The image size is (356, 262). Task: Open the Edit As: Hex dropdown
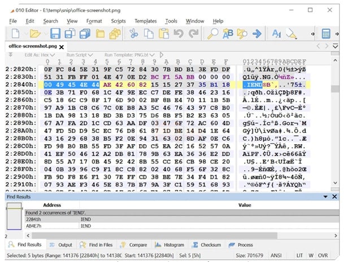coord(40,55)
